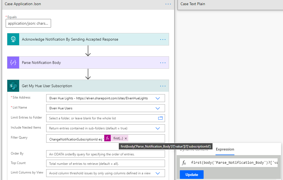Click the fx expression token in Filter Query
This screenshot has width=283, height=180.
[107, 138]
